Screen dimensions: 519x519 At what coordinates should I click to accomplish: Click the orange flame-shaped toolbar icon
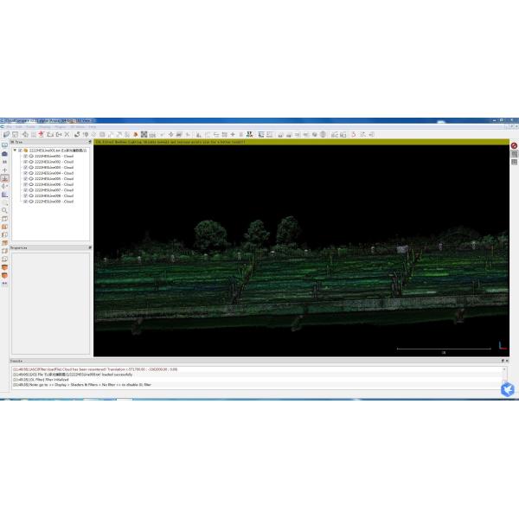(x=136, y=134)
